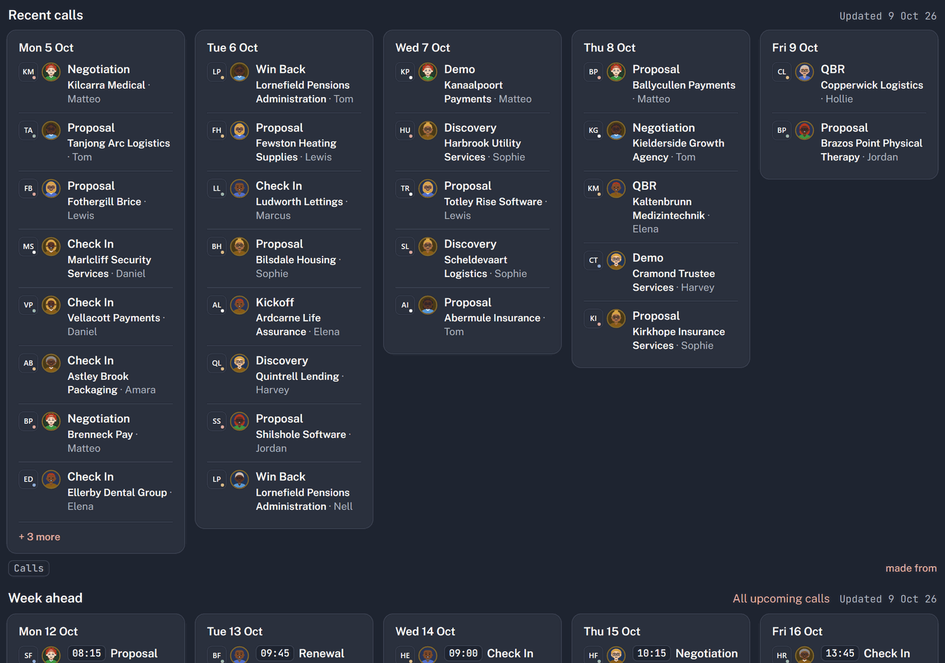Viewport: 945px width, 663px height.
Task: Click the 09:45 Renewal on Tue 13 Oct
Action: point(284,654)
